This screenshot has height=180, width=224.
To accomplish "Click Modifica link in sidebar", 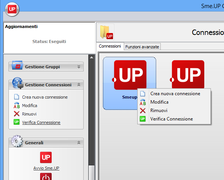I will [30, 106].
